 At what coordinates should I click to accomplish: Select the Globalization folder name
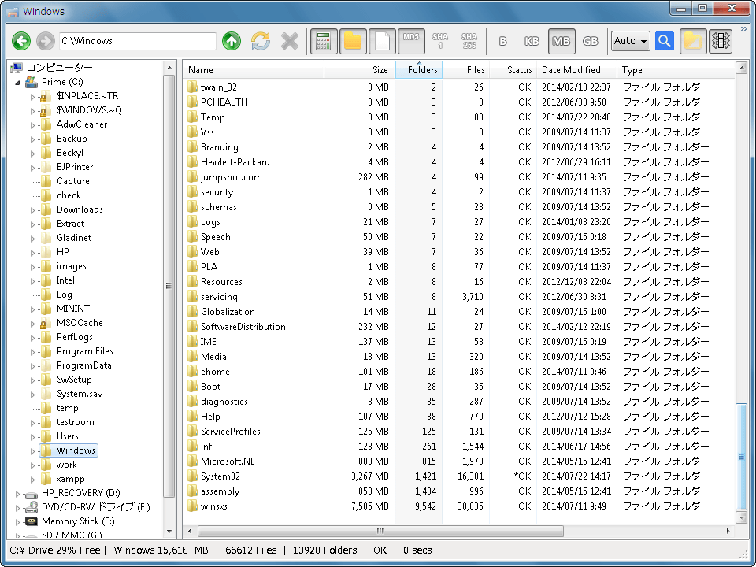(228, 312)
